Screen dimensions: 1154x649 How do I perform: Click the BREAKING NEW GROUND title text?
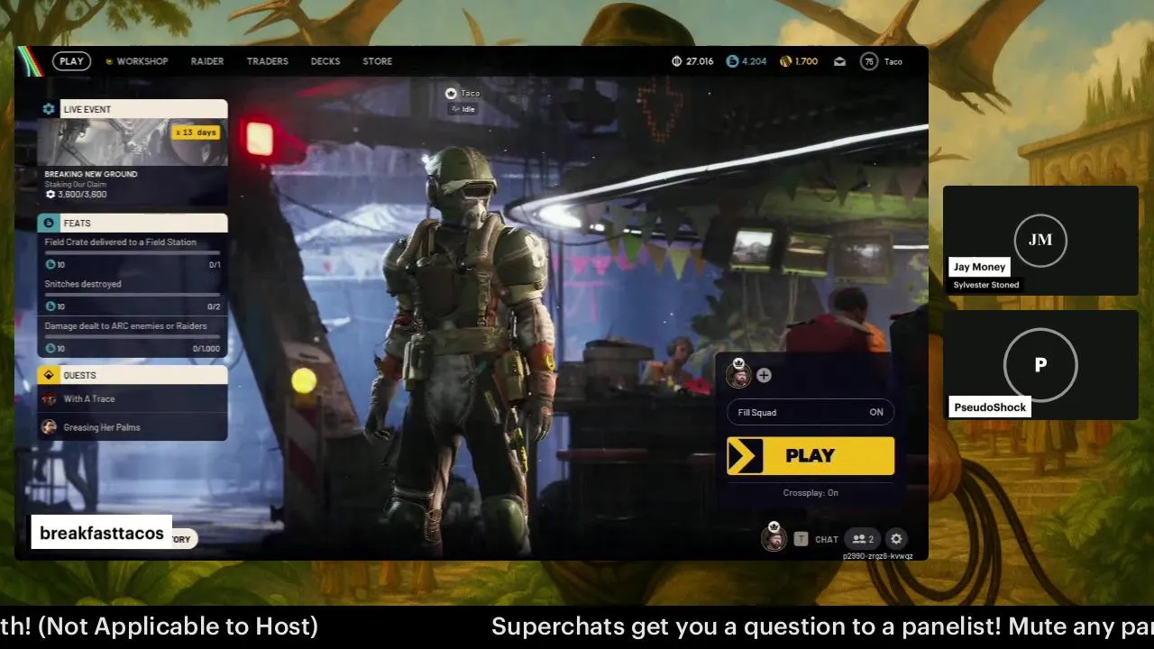coord(91,174)
